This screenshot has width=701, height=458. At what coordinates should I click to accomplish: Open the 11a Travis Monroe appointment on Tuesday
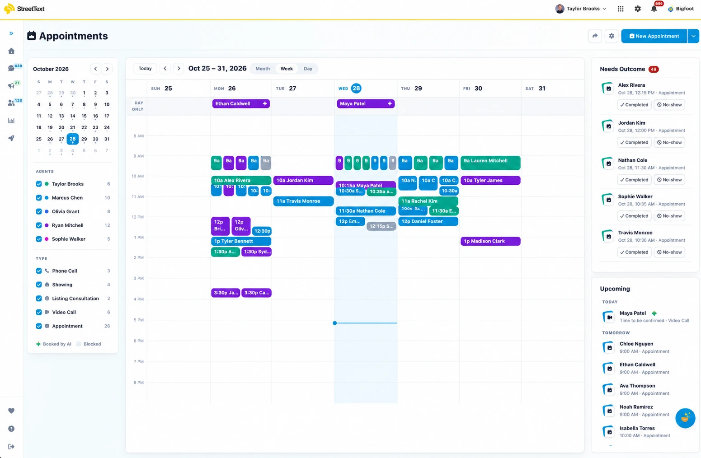click(303, 201)
